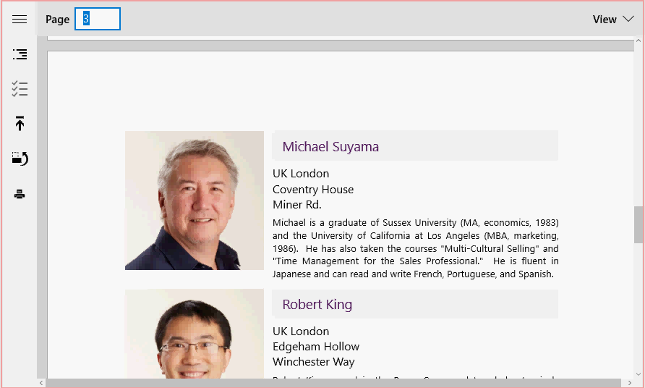The height and width of the screenshot is (388, 645).
Task: Click 'UK London' under Michael Suyama
Action: click(301, 174)
